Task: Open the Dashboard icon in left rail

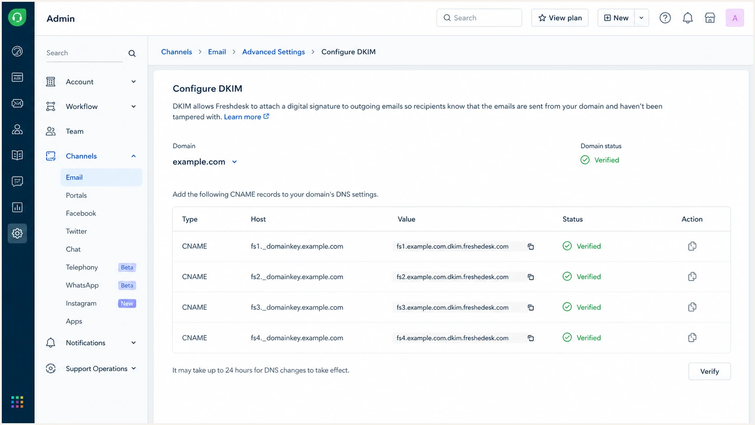Action: point(17,51)
